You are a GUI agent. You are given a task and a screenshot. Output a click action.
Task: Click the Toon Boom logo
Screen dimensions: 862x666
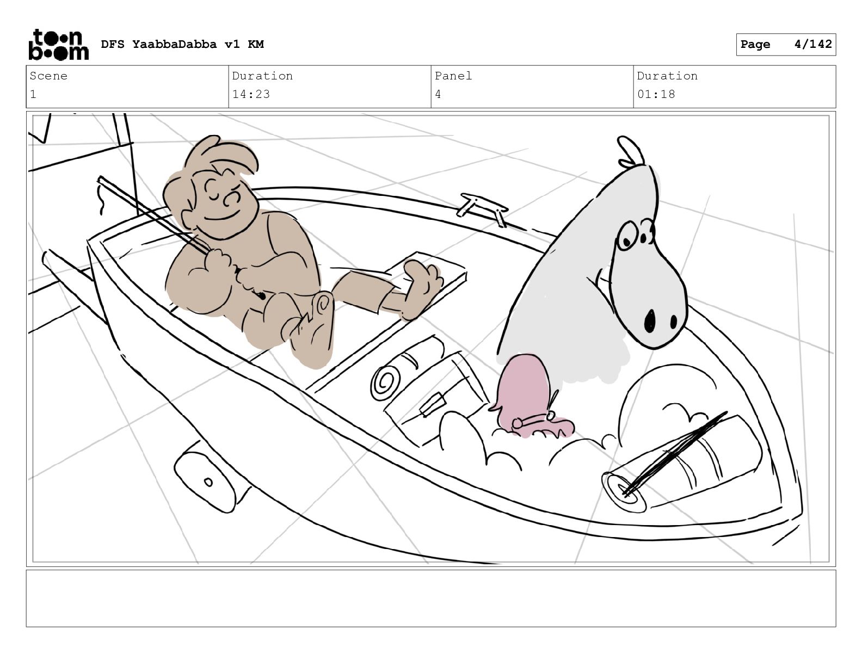[x=58, y=45]
